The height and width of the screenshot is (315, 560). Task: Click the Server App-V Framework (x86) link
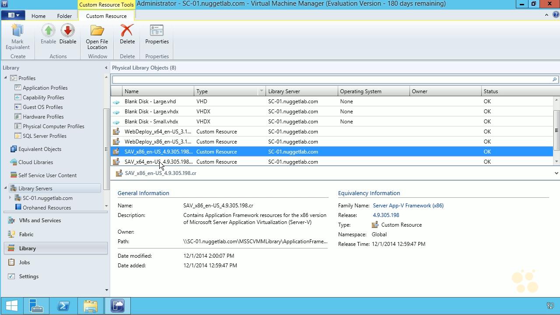pyautogui.click(x=408, y=205)
